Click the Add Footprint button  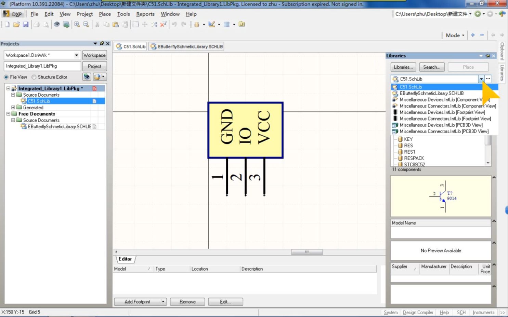click(137, 302)
